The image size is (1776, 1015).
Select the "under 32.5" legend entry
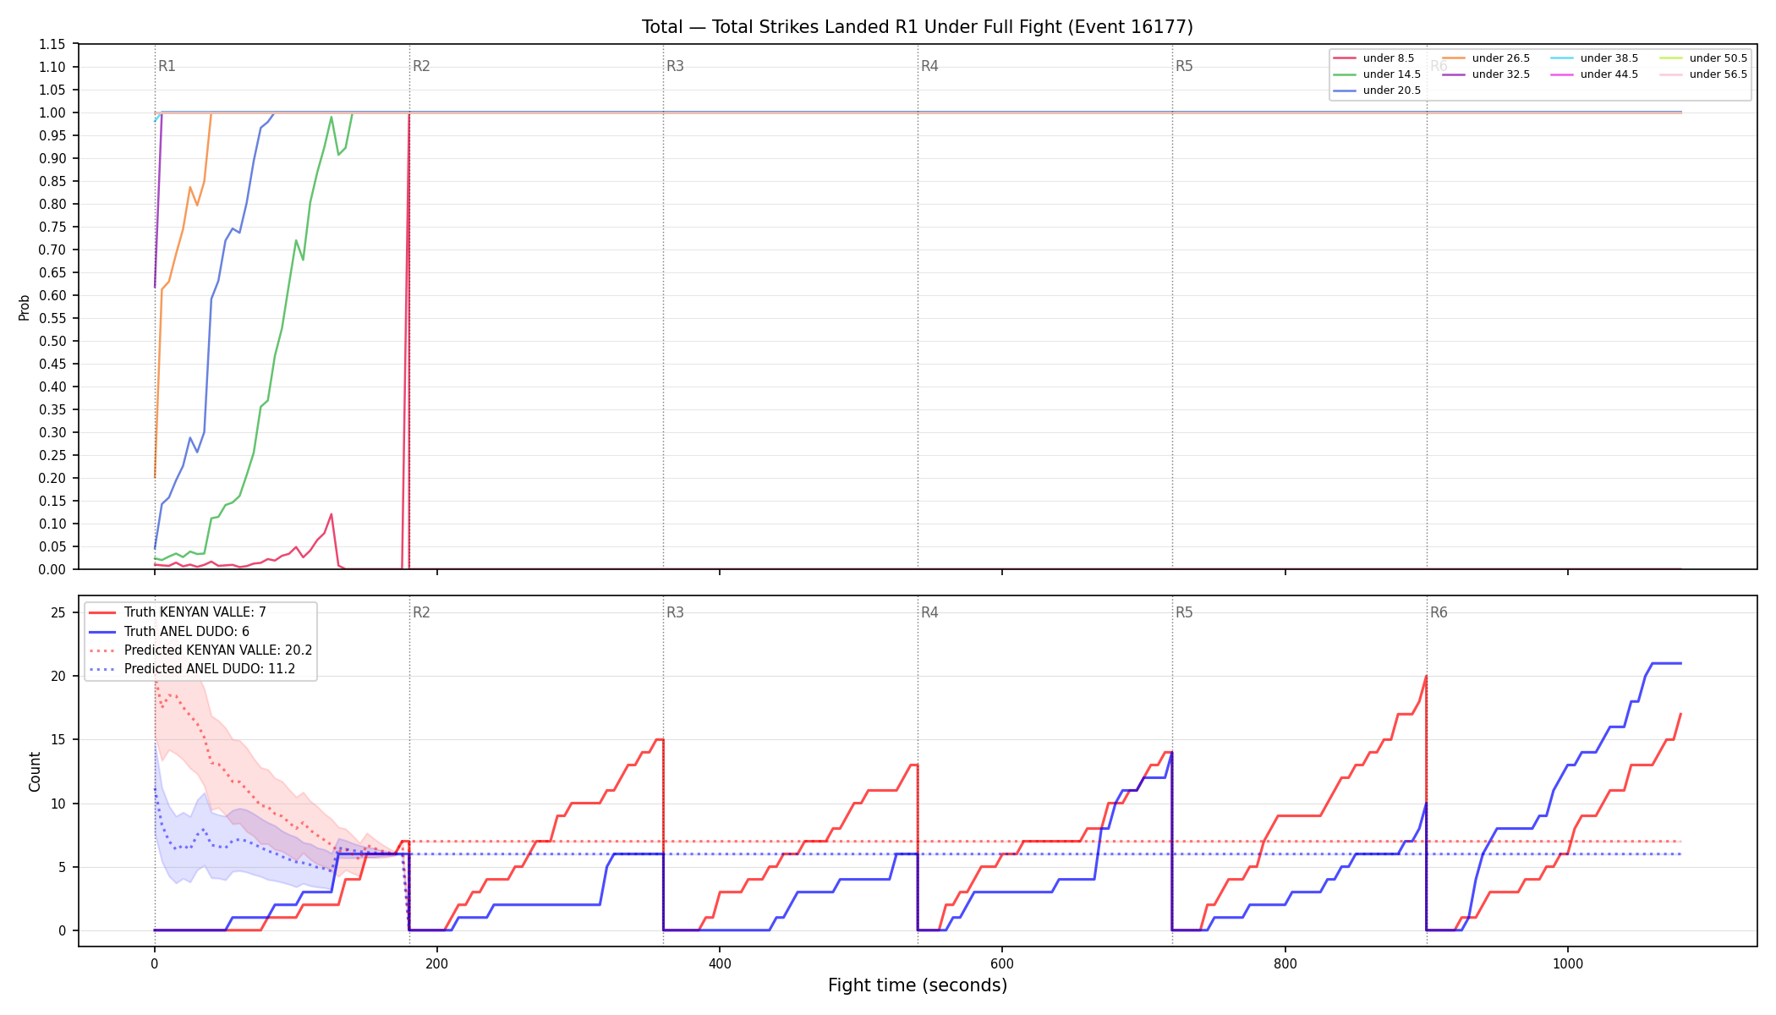coord(1486,74)
